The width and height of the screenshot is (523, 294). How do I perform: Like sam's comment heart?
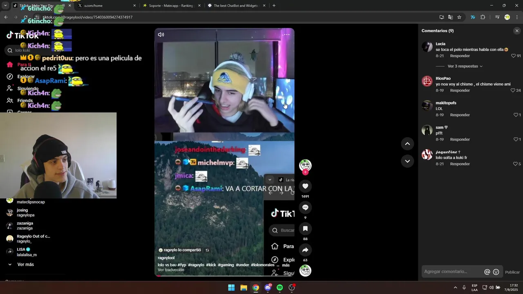pyautogui.click(x=516, y=140)
